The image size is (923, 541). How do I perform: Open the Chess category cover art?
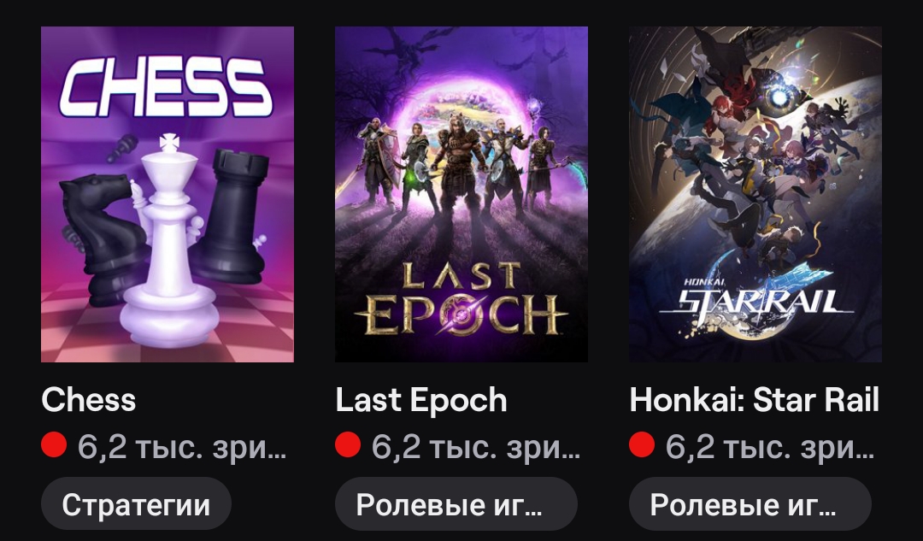click(168, 194)
